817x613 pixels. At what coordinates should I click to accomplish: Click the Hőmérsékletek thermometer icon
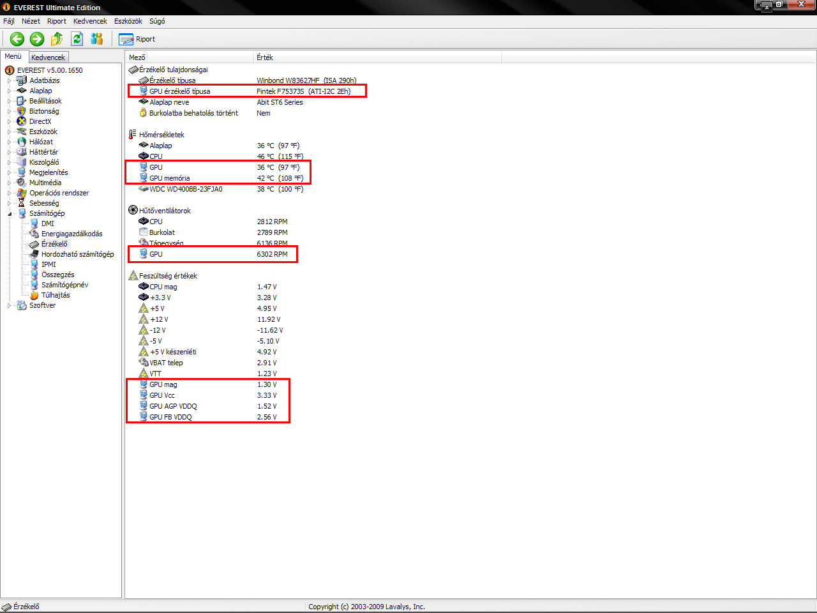tap(133, 135)
